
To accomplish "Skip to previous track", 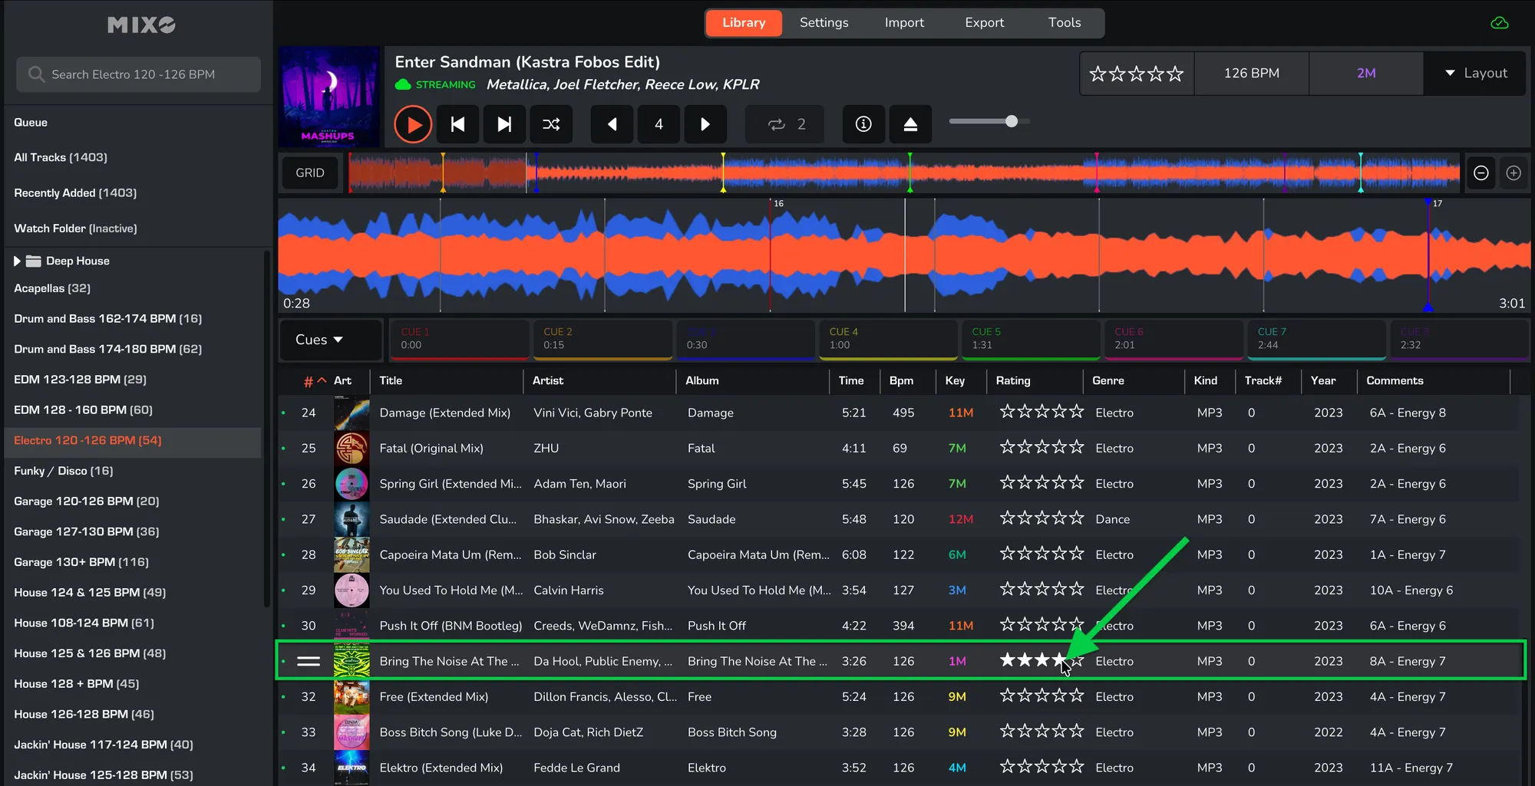I will pyautogui.click(x=458, y=124).
